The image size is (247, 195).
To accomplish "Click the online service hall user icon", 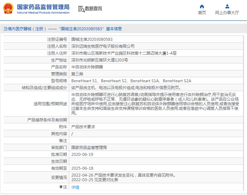I will coord(227,7).
